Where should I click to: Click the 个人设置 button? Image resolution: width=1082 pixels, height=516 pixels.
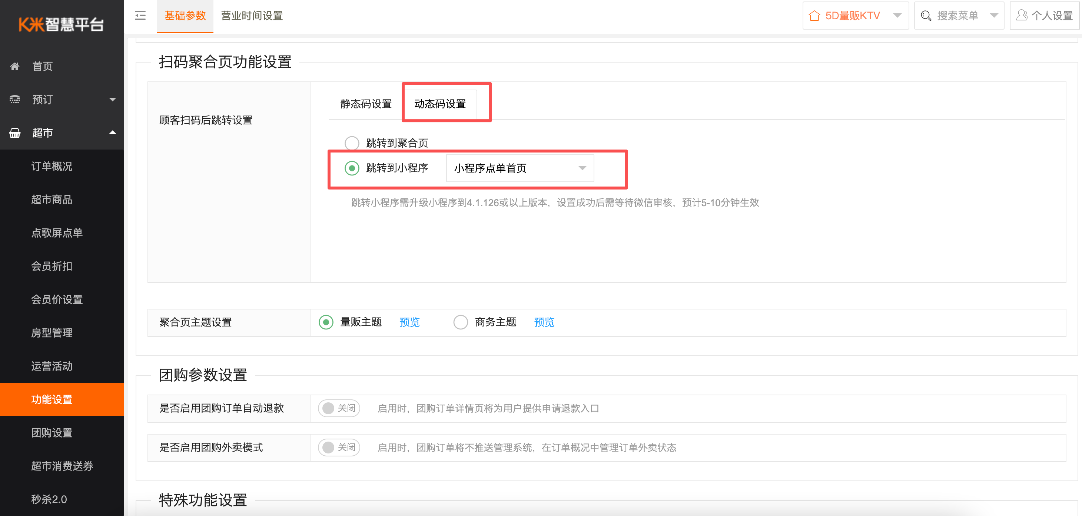click(x=1044, y=16)
